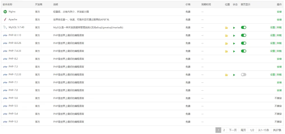This screenshot has height=134, width=285.
Task: Click the php icon beside PHP-7.0
Action: (5, 90)
